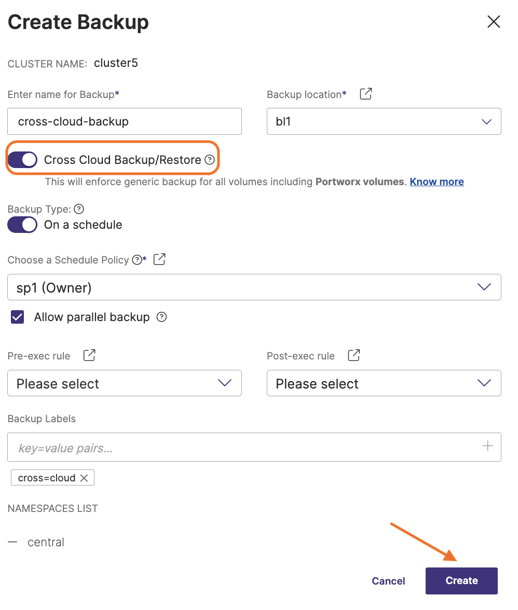Open the Post-exec rule dropdown

(384, 383)
